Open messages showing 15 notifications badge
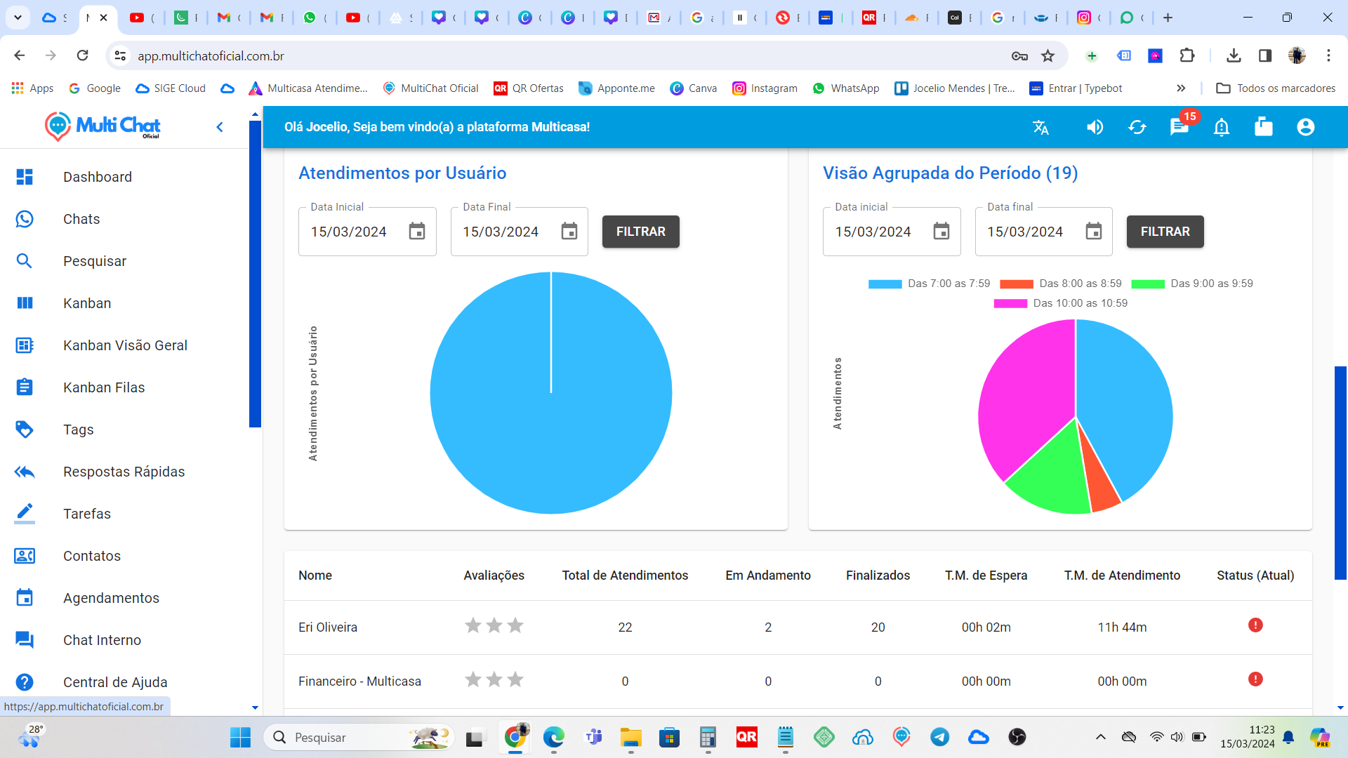 click(1180, 127)
